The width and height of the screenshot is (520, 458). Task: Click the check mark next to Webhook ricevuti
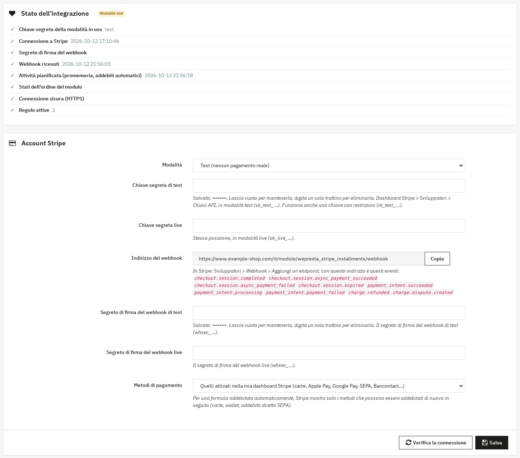pos(12,64)
